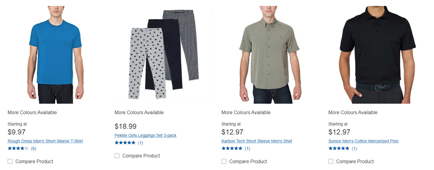Viewport: 434px width, 170px height.
Task: Open Pekkle Girls Leggings Set 3-pack link
Action: [x=145, y=135]
